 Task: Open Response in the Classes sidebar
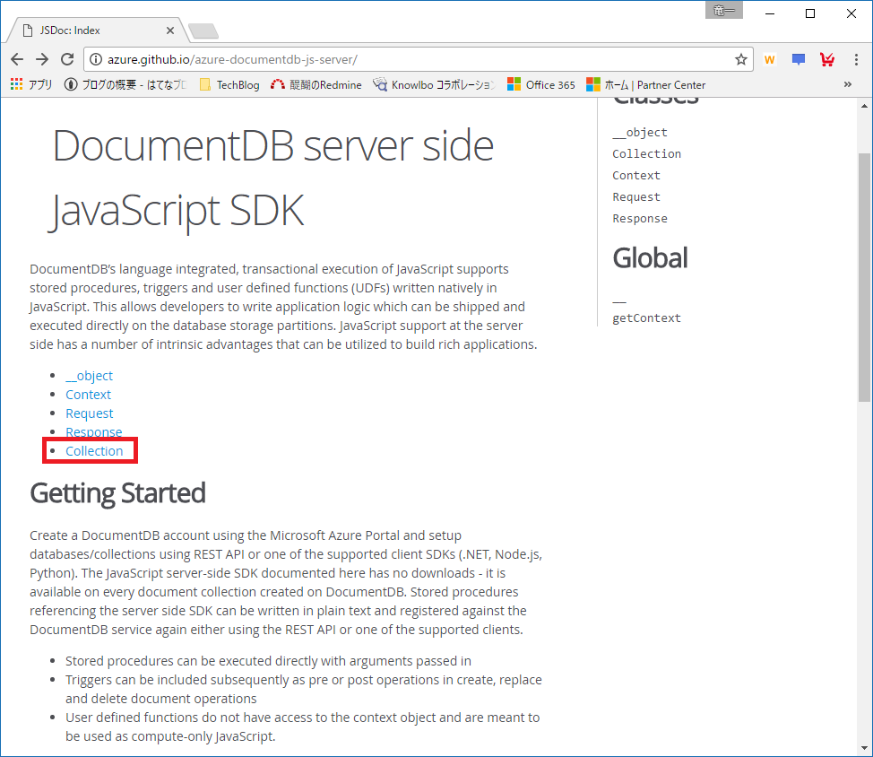coord(640,220)
